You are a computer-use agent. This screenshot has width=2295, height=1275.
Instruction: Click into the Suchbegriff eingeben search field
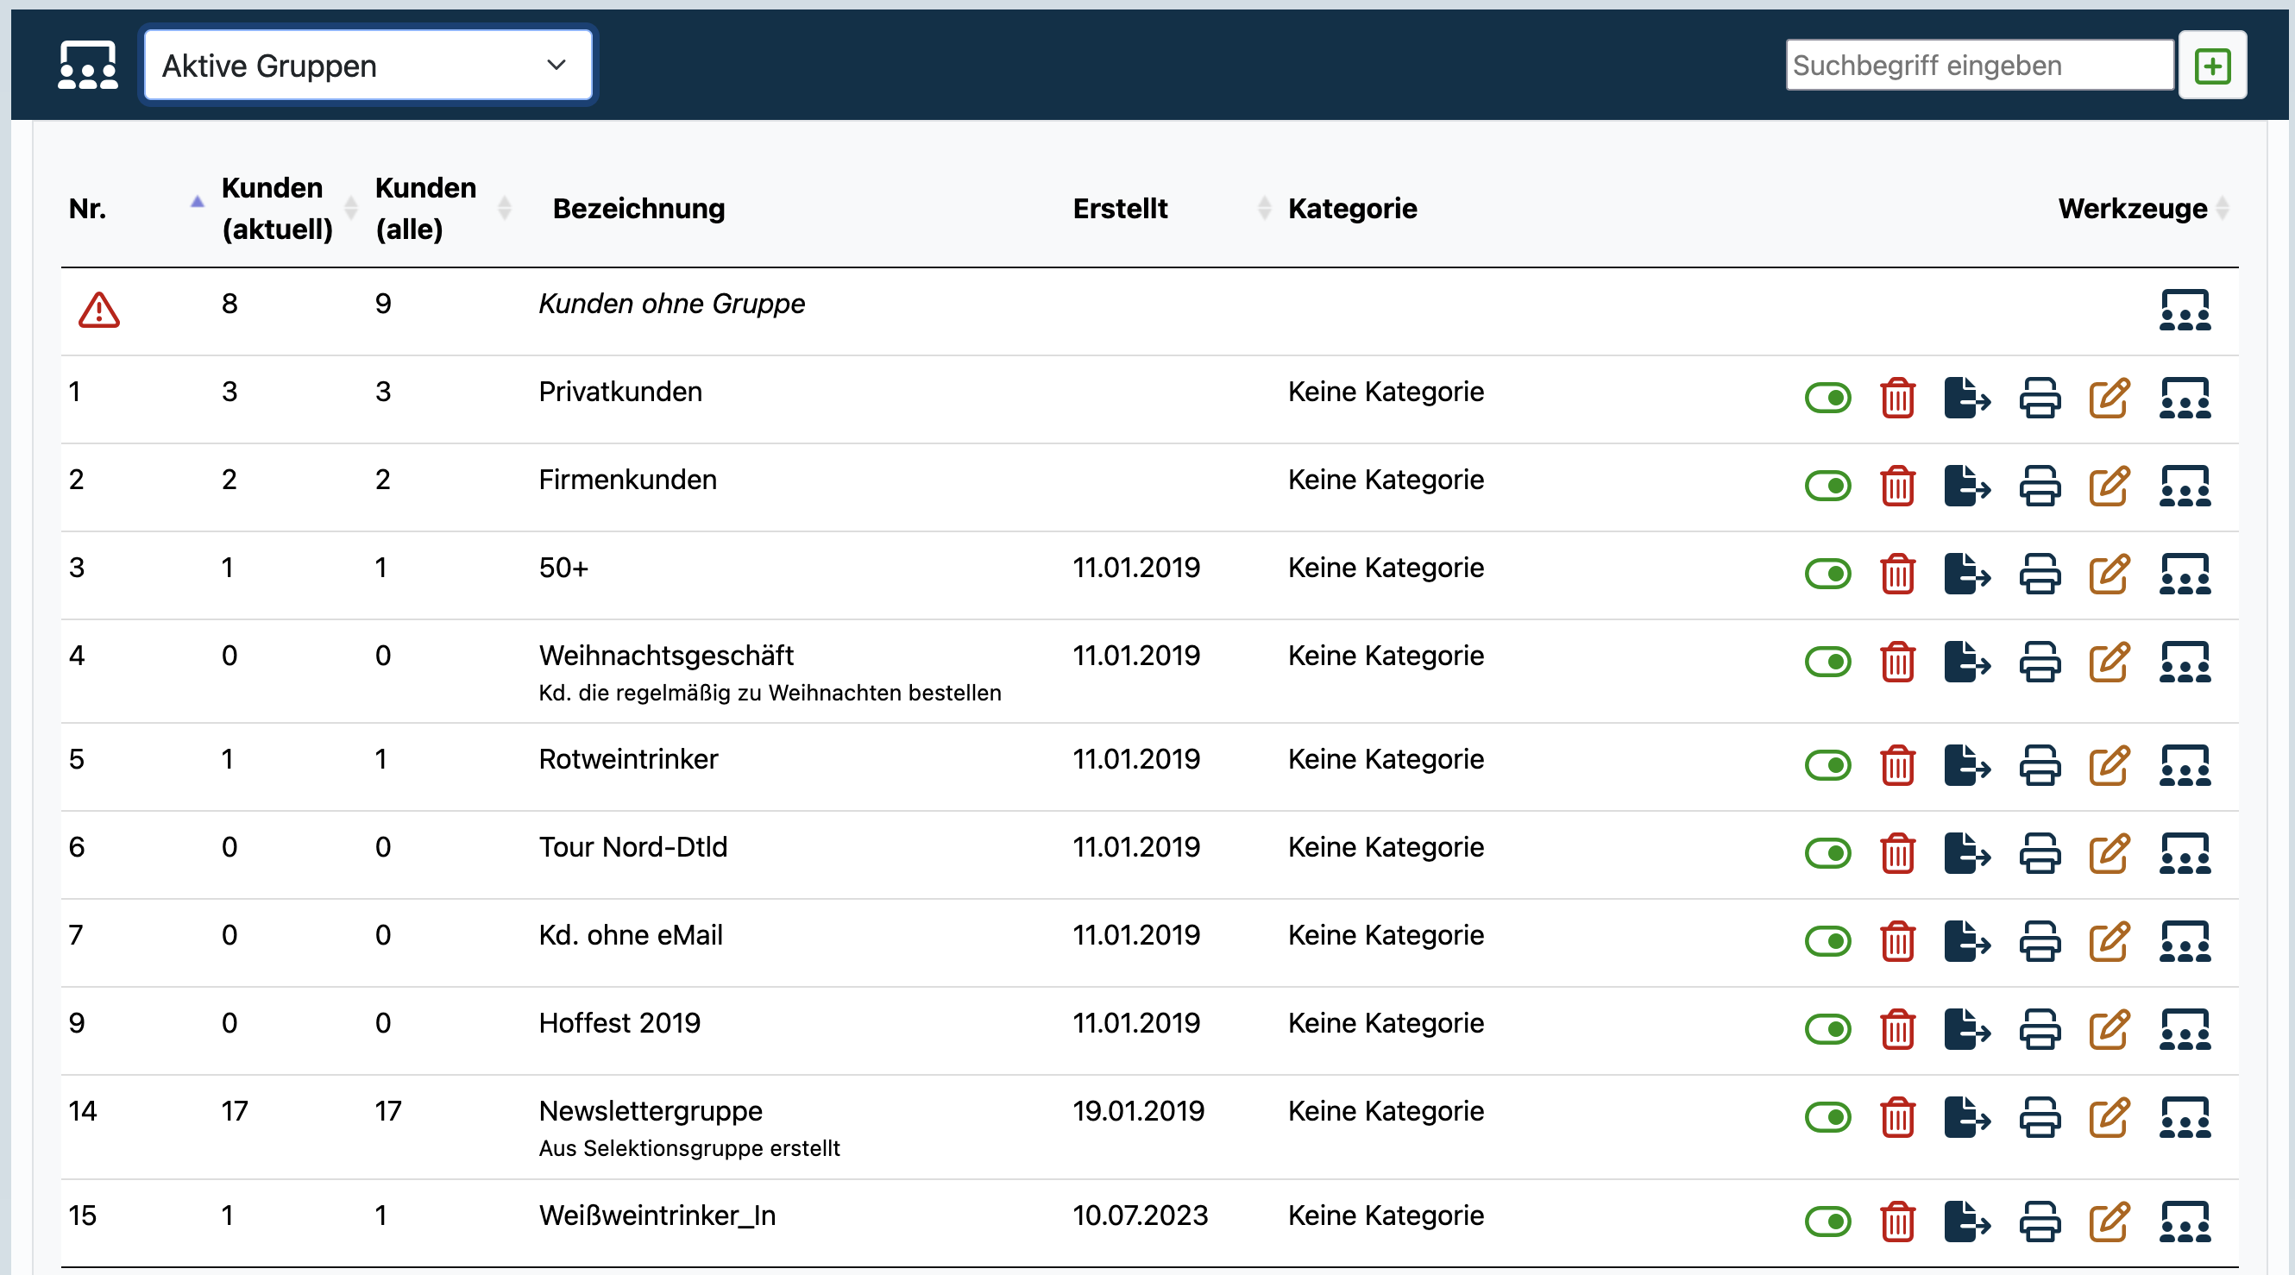coord(1978,66)
